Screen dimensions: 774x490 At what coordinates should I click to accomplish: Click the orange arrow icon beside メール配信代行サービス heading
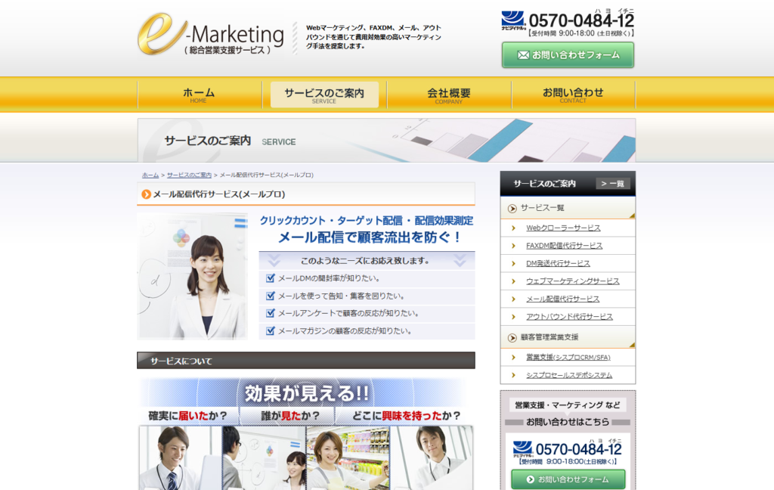146,194
